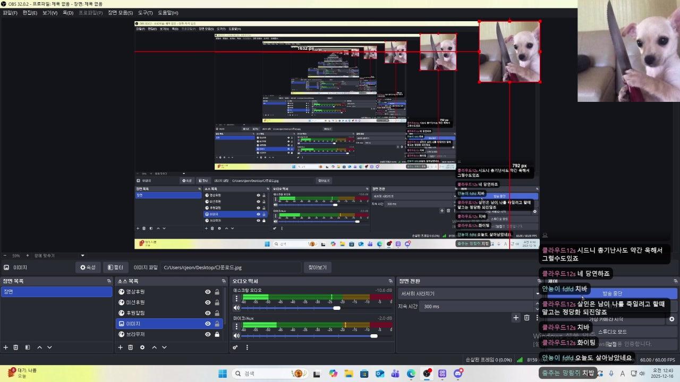Open the 도구(T) menu
Screen dimensions: 680x382
point(145,13)
